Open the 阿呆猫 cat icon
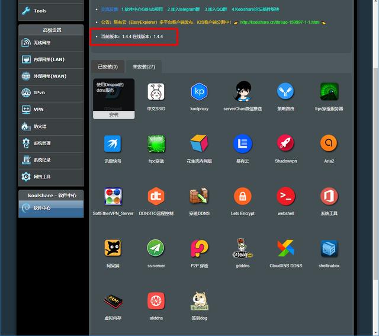379x336 pixels. [113, 248]
